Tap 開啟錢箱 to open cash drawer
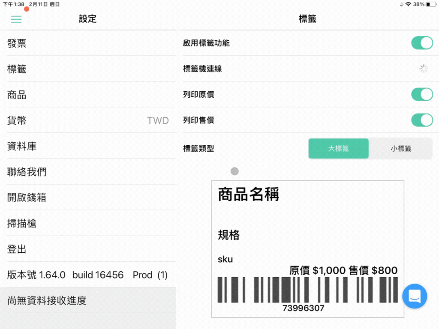The height and width of the screenshot is (329, 439). 88,197
